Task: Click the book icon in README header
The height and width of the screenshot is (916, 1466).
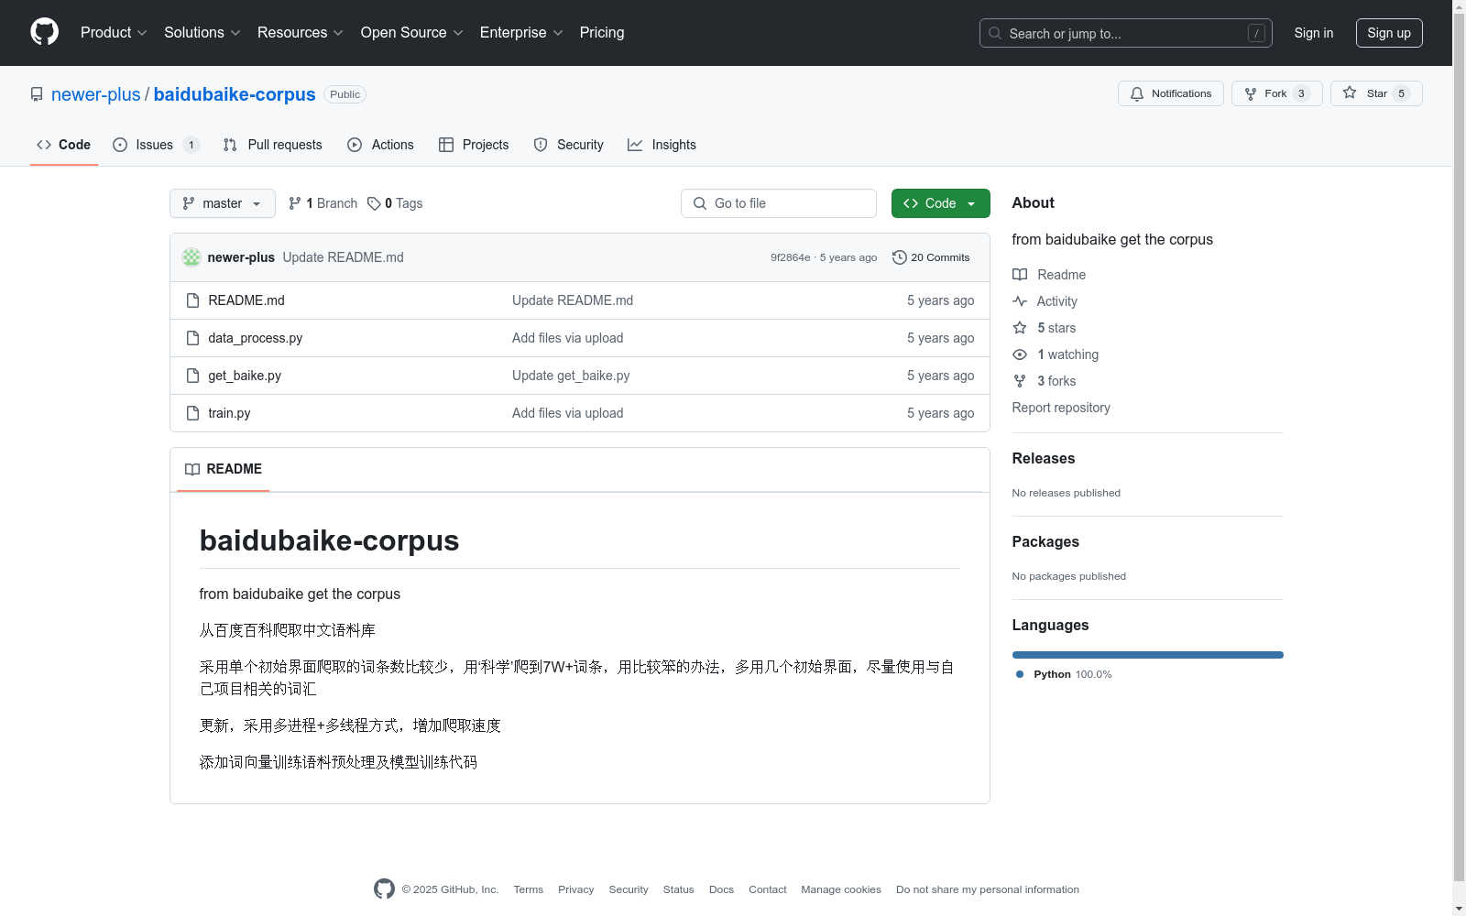Action: [192, 469]
